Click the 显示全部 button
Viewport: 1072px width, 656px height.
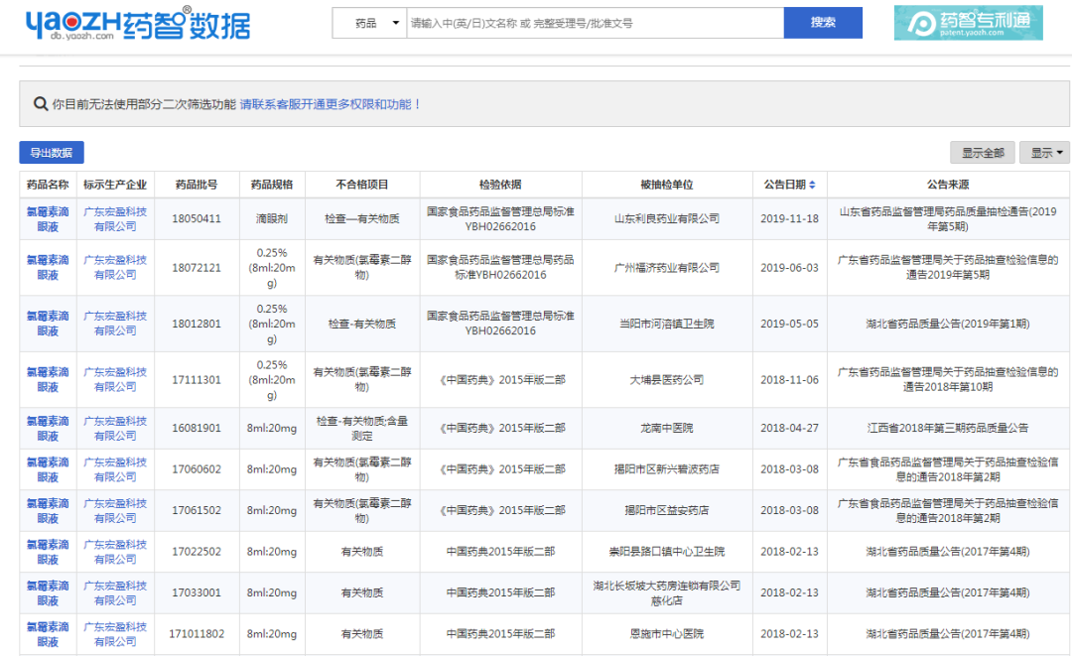[x=982, y=153]
